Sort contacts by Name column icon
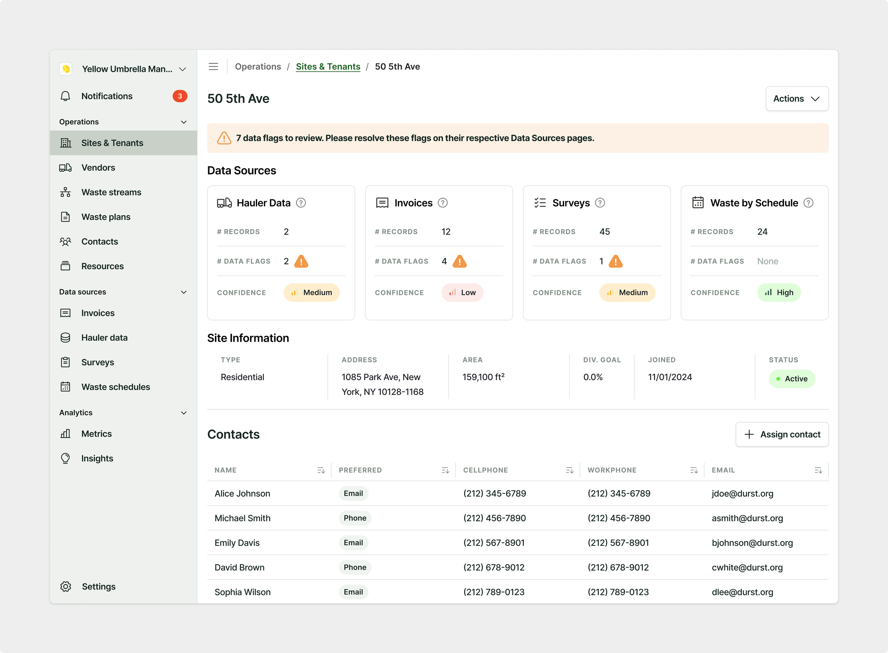This screenshot has height=653, width=888. coord(321,470)
